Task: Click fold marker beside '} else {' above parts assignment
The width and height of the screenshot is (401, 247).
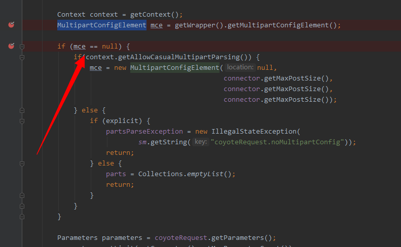Action: click(22, 163)
